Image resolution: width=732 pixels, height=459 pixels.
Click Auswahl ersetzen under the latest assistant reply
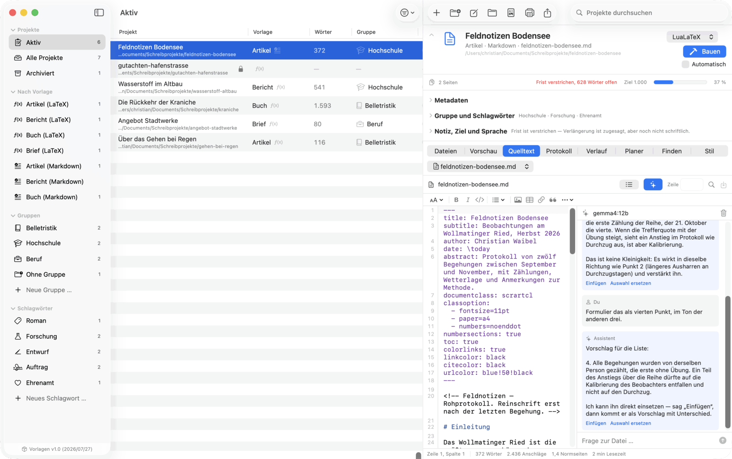(x=630, y=423)
